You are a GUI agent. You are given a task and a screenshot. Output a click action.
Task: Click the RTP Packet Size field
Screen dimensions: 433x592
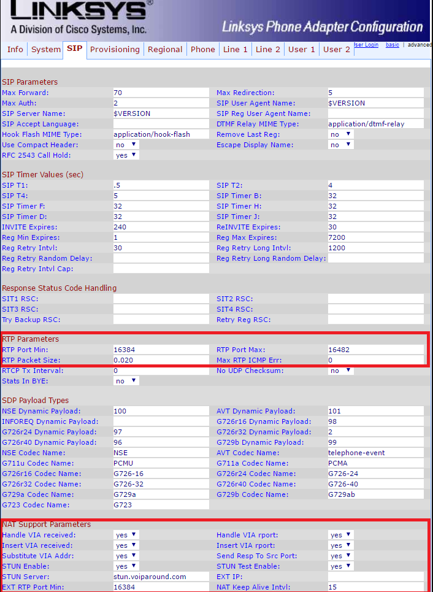coord(161,360)
